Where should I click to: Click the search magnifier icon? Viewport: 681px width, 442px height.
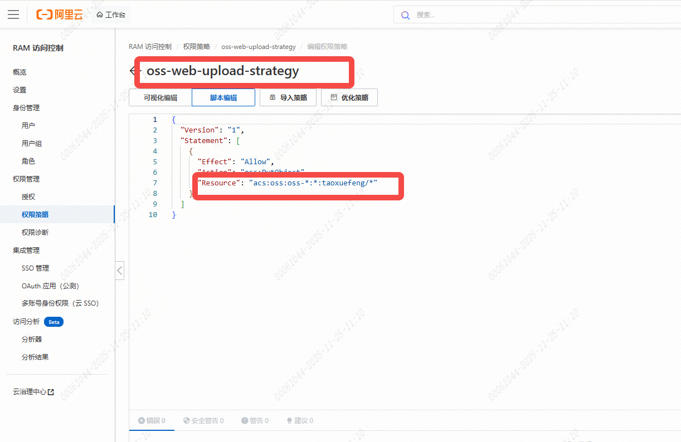[406, 15]
